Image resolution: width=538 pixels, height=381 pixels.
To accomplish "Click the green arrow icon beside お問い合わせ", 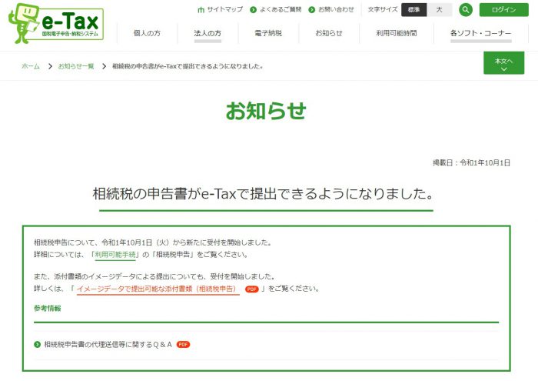I will click(311, 10).
